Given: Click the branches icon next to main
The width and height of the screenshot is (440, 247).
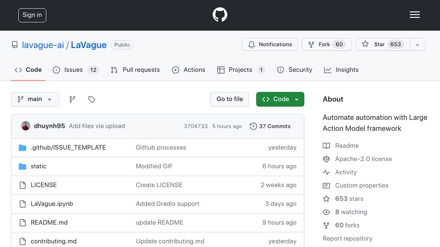Looking at the screenshot, I should tap(72, 99).
